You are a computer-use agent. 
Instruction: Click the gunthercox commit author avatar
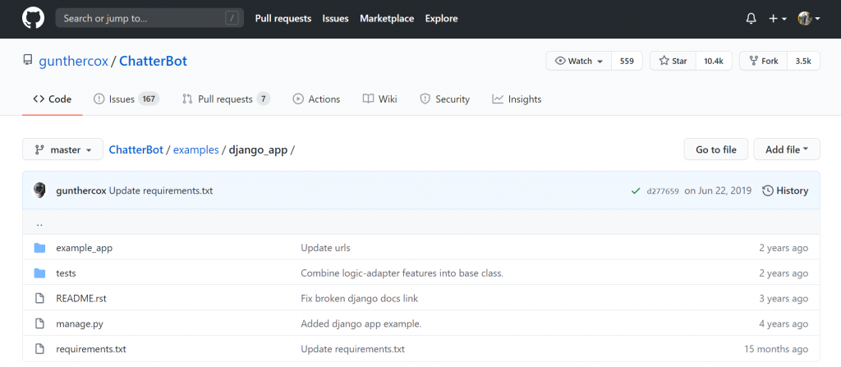[x=39, y=190]
